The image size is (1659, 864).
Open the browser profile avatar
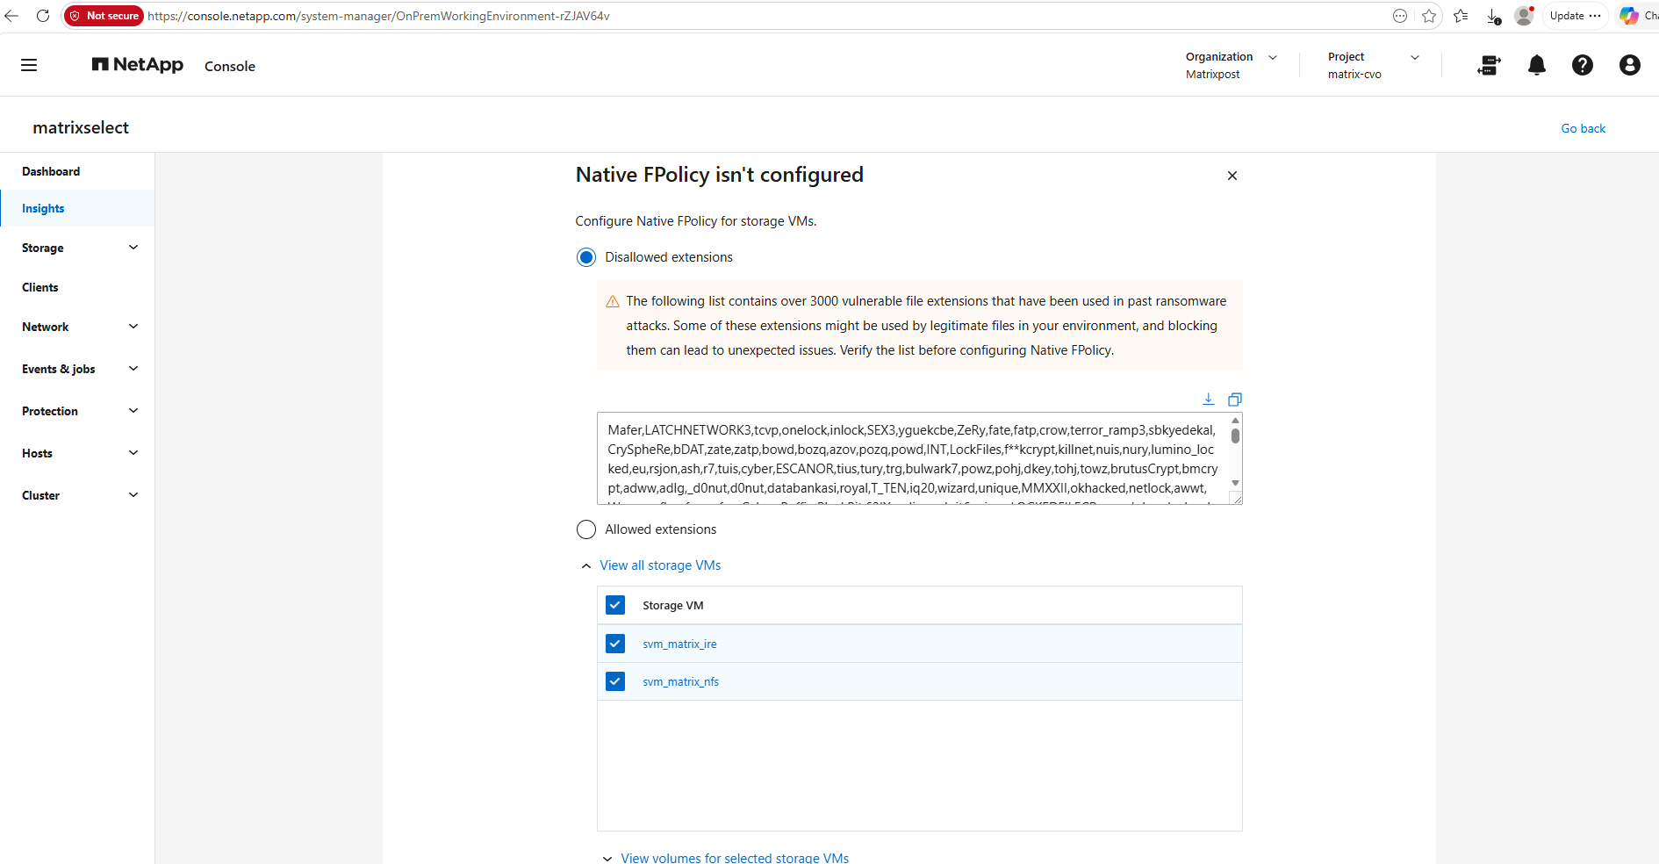[x=1524, y=16]
